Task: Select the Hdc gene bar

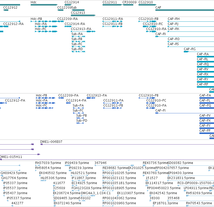Action: click(44, 5)
